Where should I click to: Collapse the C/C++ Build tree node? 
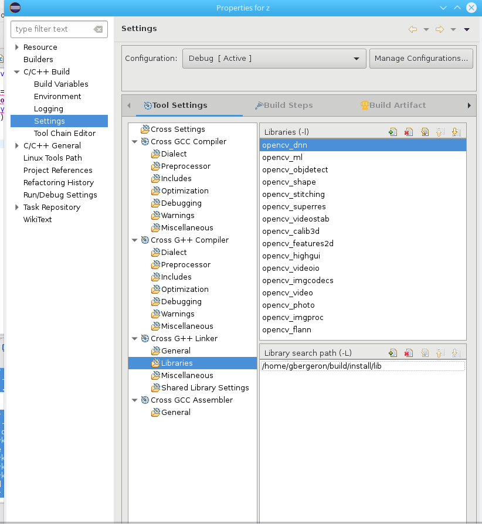[17, 72]
